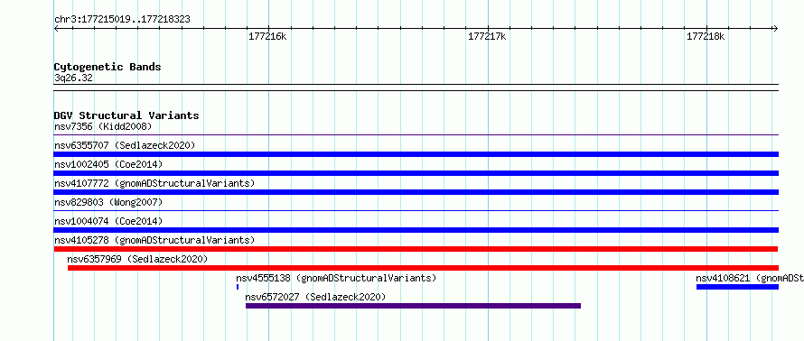Click the 177218k ruler label
The width and height of the screenshot is (804, 341).
coord(706,36)
